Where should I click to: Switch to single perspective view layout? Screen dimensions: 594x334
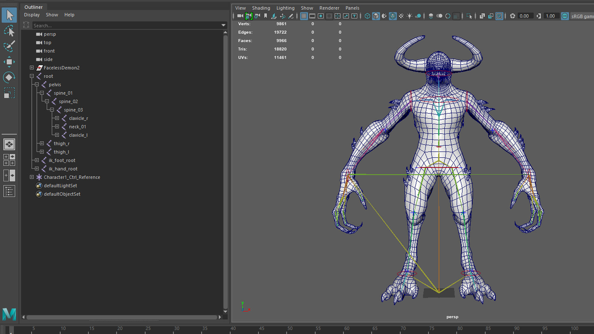(x=9, y=144)
